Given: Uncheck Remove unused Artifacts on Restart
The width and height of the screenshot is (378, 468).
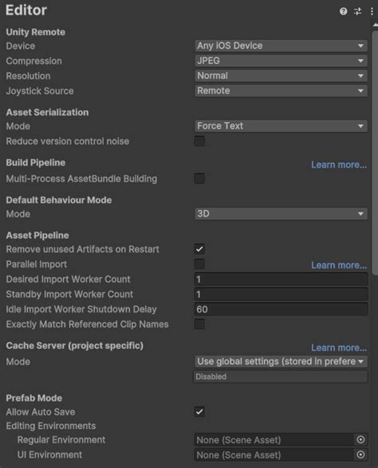Looking at the screenshot, I should click(199, 249).
